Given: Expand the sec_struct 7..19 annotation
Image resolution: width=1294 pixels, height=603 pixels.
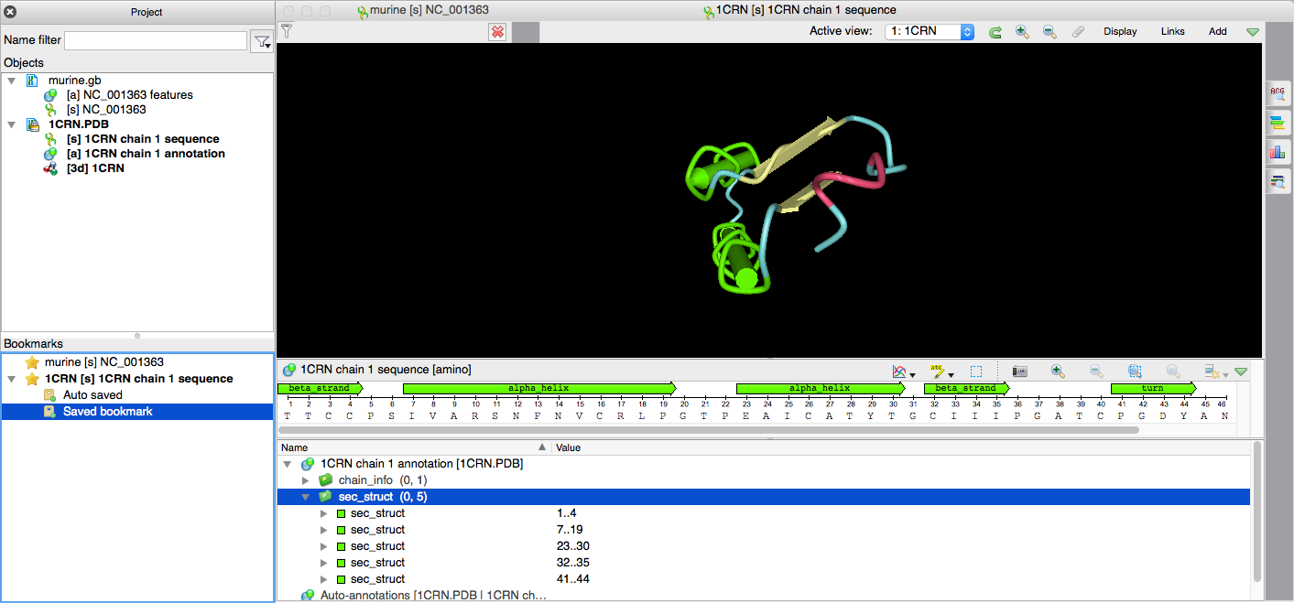Looking at the screenshot, I should point(323,530).
